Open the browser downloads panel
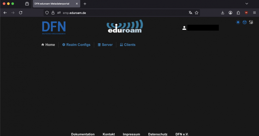This screenshot has height=136, width=259. [223, 13]
